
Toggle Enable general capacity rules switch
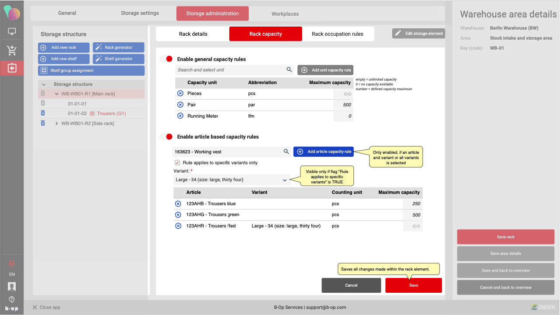pos(166,59)
